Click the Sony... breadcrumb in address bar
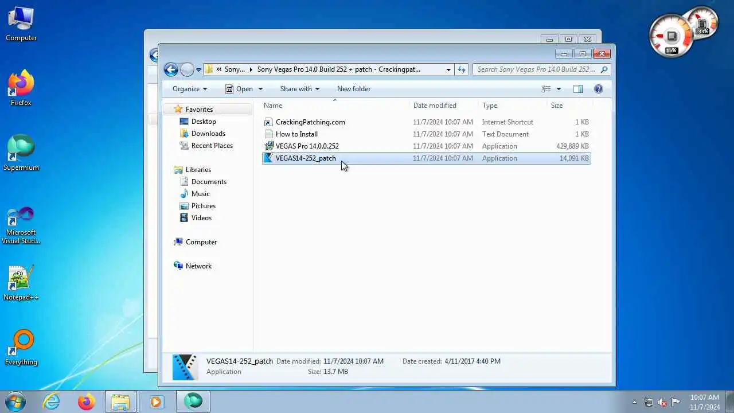The image size is (734, 413). point(235,69)
